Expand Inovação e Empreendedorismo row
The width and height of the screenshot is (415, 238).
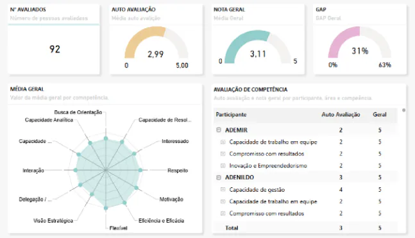[223, 166]
